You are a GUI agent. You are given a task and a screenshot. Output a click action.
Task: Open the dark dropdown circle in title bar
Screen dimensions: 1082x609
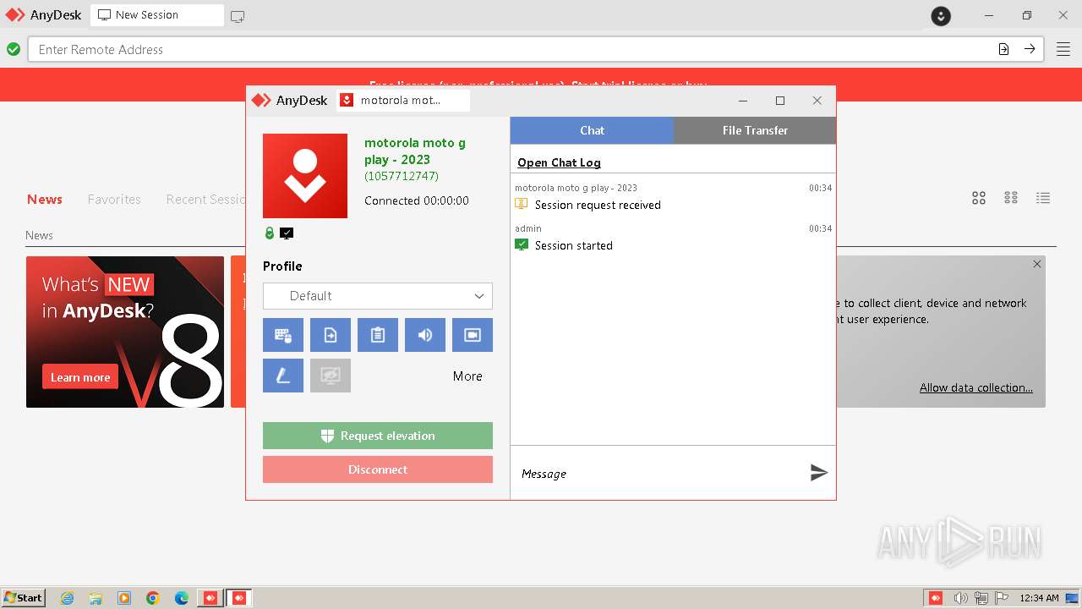[x=941, y=16]
